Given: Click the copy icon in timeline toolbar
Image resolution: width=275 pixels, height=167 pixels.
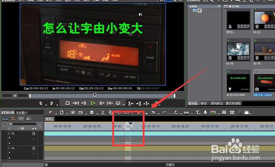Looking at the screenshot, I should (111, 113).
